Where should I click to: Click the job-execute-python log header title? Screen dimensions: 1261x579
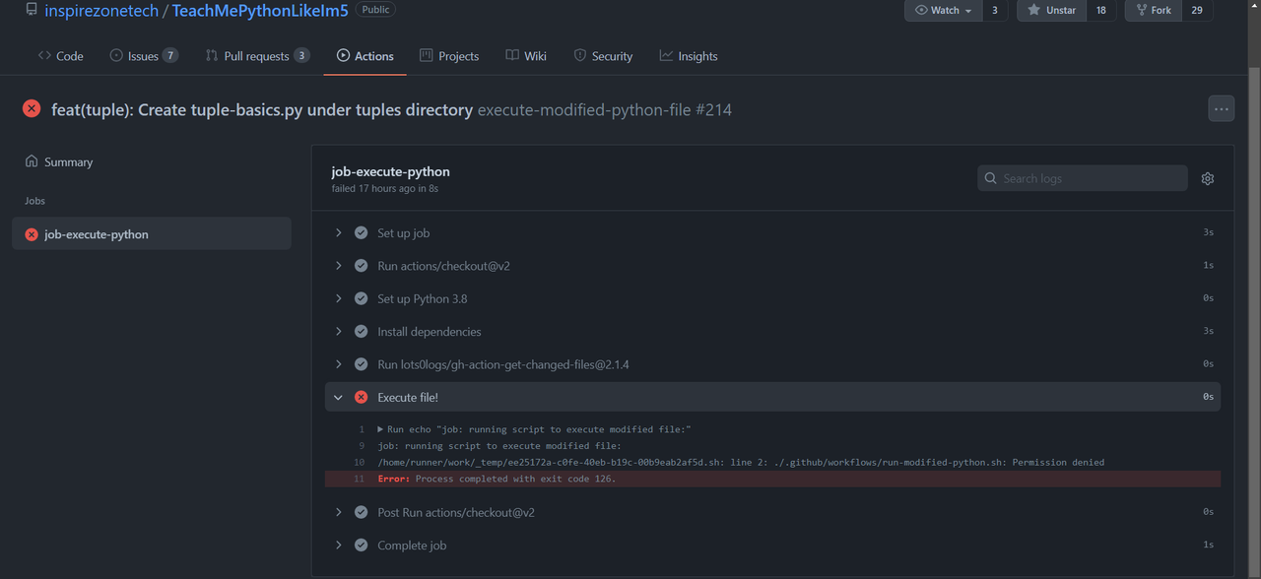pyautogui.click(x=391, y=171)
